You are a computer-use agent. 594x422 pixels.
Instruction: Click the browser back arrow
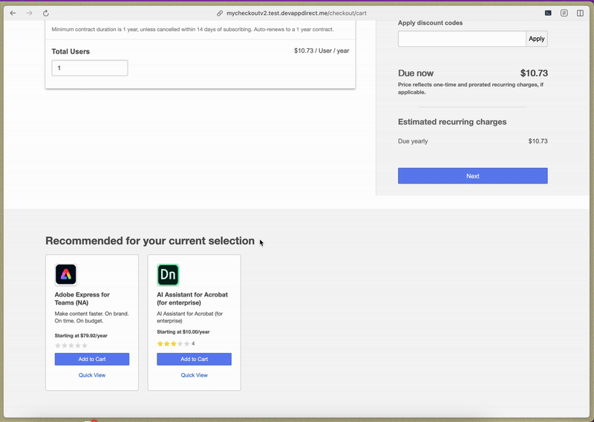click(x=13, y=13)
